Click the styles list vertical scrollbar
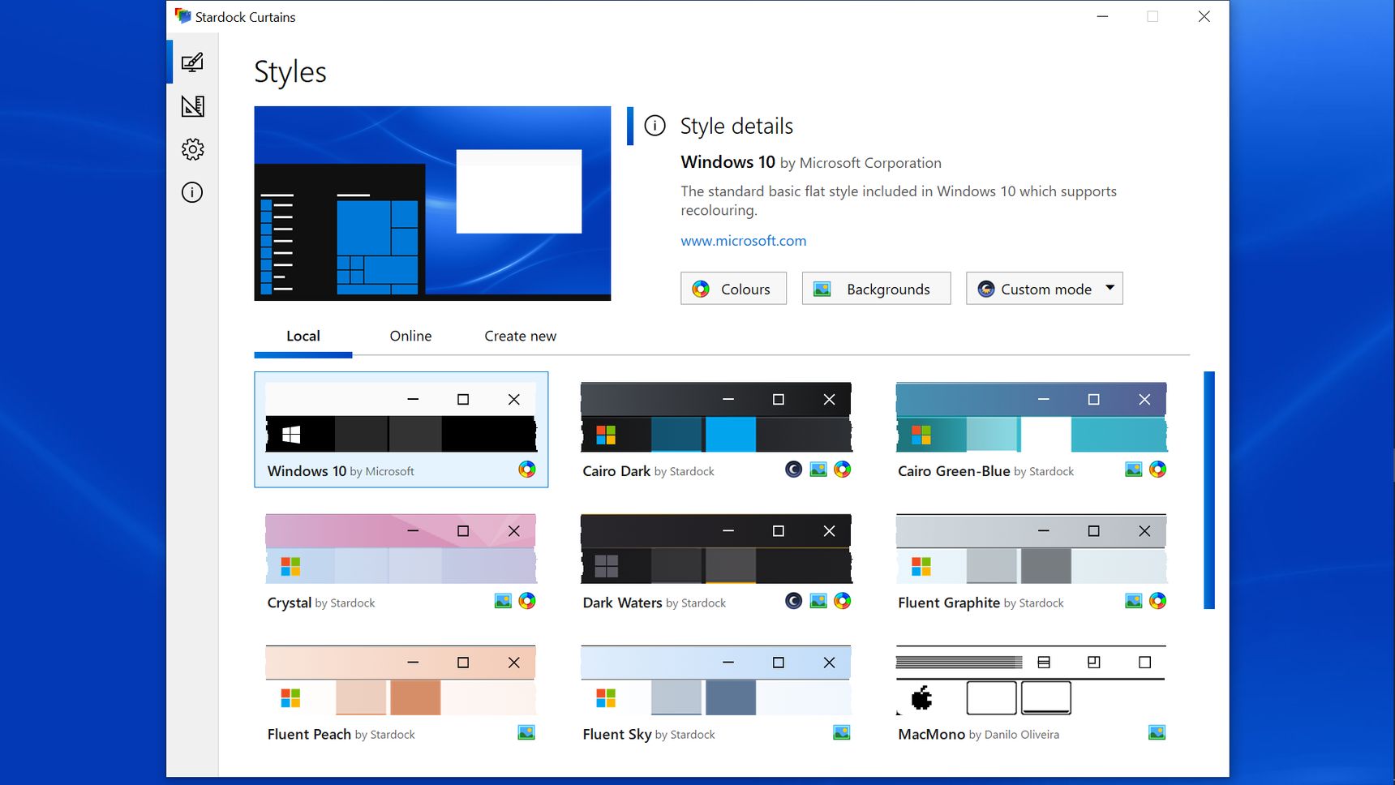 1209,490
